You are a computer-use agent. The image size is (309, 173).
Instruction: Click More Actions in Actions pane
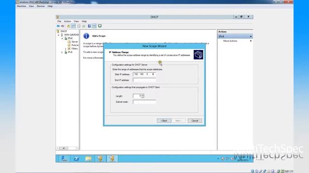(x=230, y=41)
